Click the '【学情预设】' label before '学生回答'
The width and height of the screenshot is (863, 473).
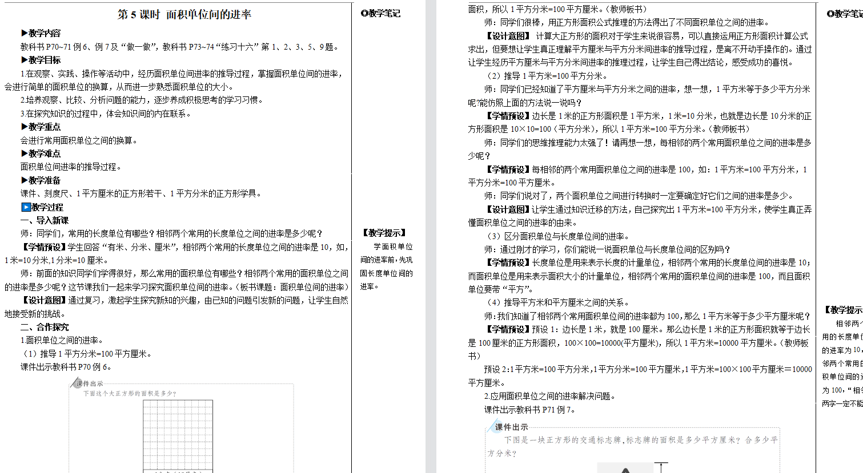coord(44,247)
